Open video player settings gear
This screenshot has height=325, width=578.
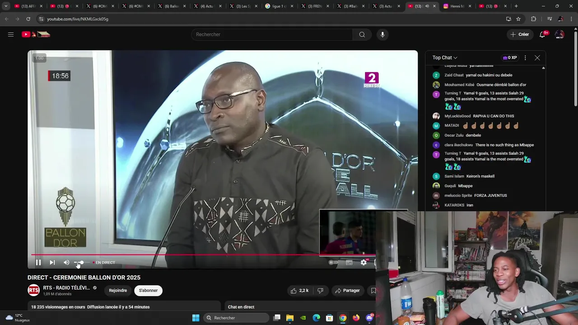[364, 262]
